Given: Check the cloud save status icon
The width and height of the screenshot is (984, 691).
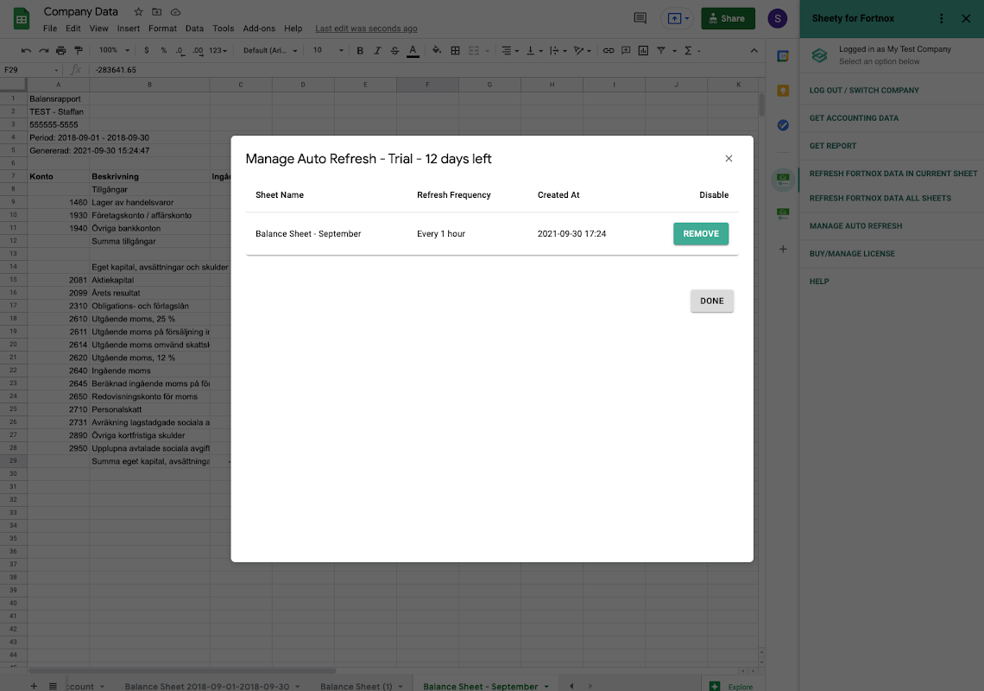Looking at the screenshot, I should [x=176, y=12].
